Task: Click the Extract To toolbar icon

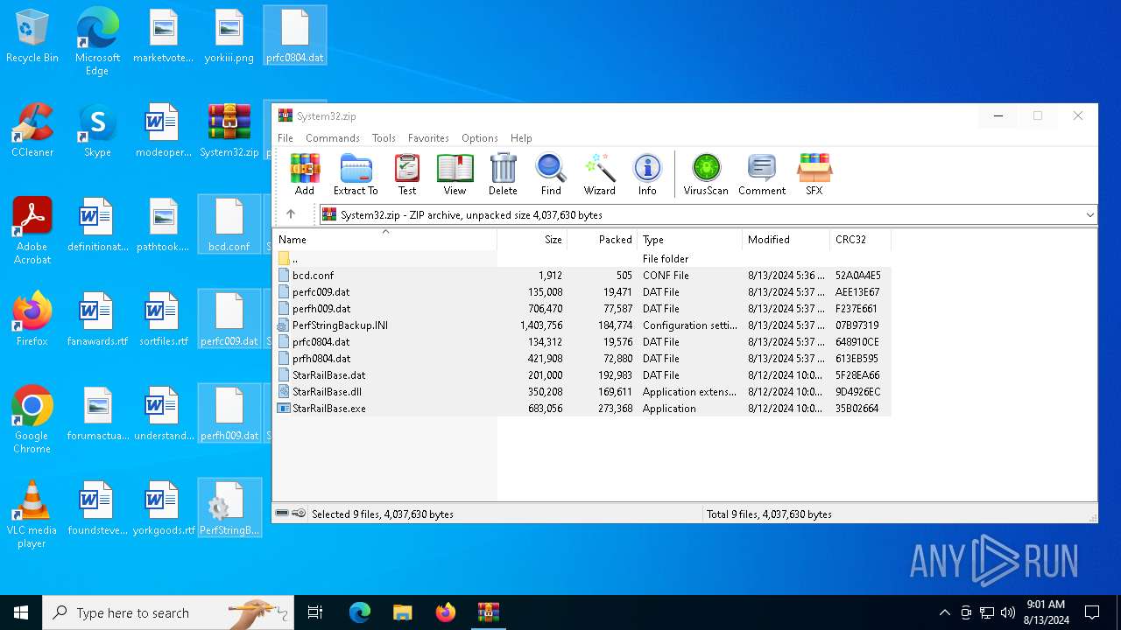Action: click(x=356, y=174)
